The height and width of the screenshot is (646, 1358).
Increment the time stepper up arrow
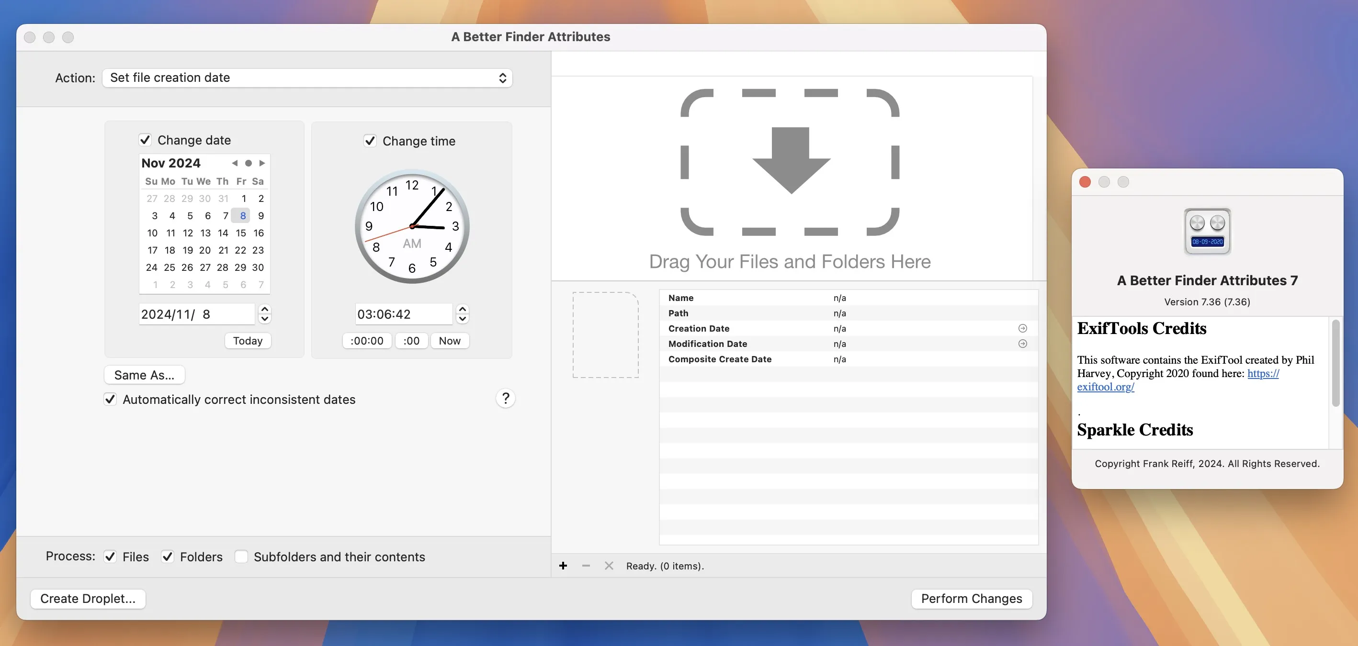point(463,309)
